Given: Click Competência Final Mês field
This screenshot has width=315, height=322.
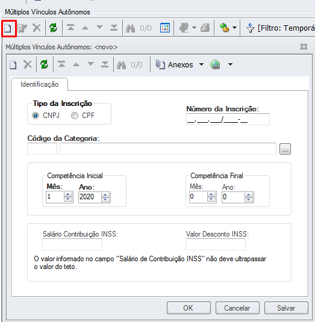Looking at the screenshot, I should tap(198, 197).
